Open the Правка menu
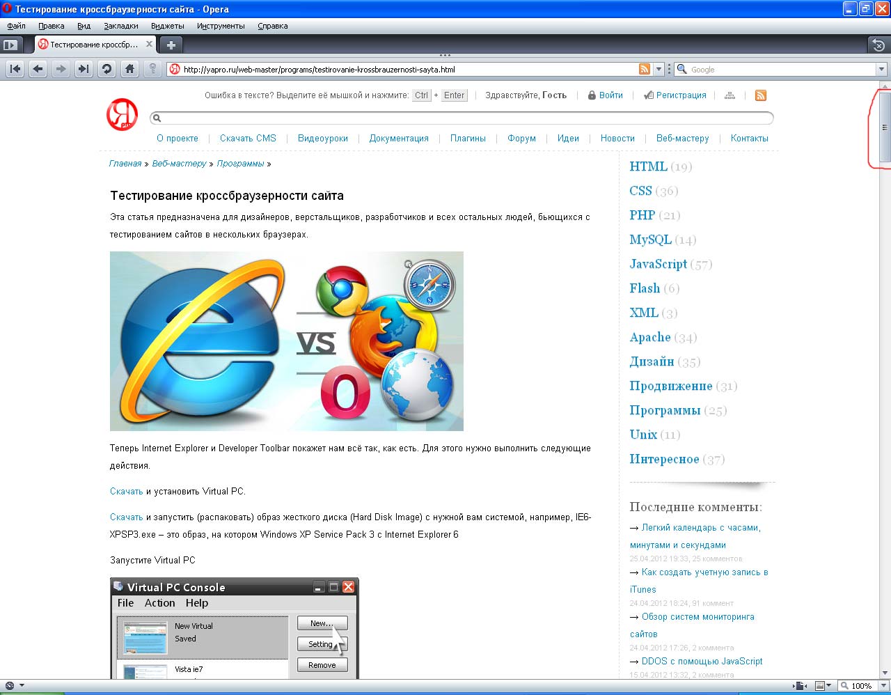The image size is (891, 695). pos(52,26)
